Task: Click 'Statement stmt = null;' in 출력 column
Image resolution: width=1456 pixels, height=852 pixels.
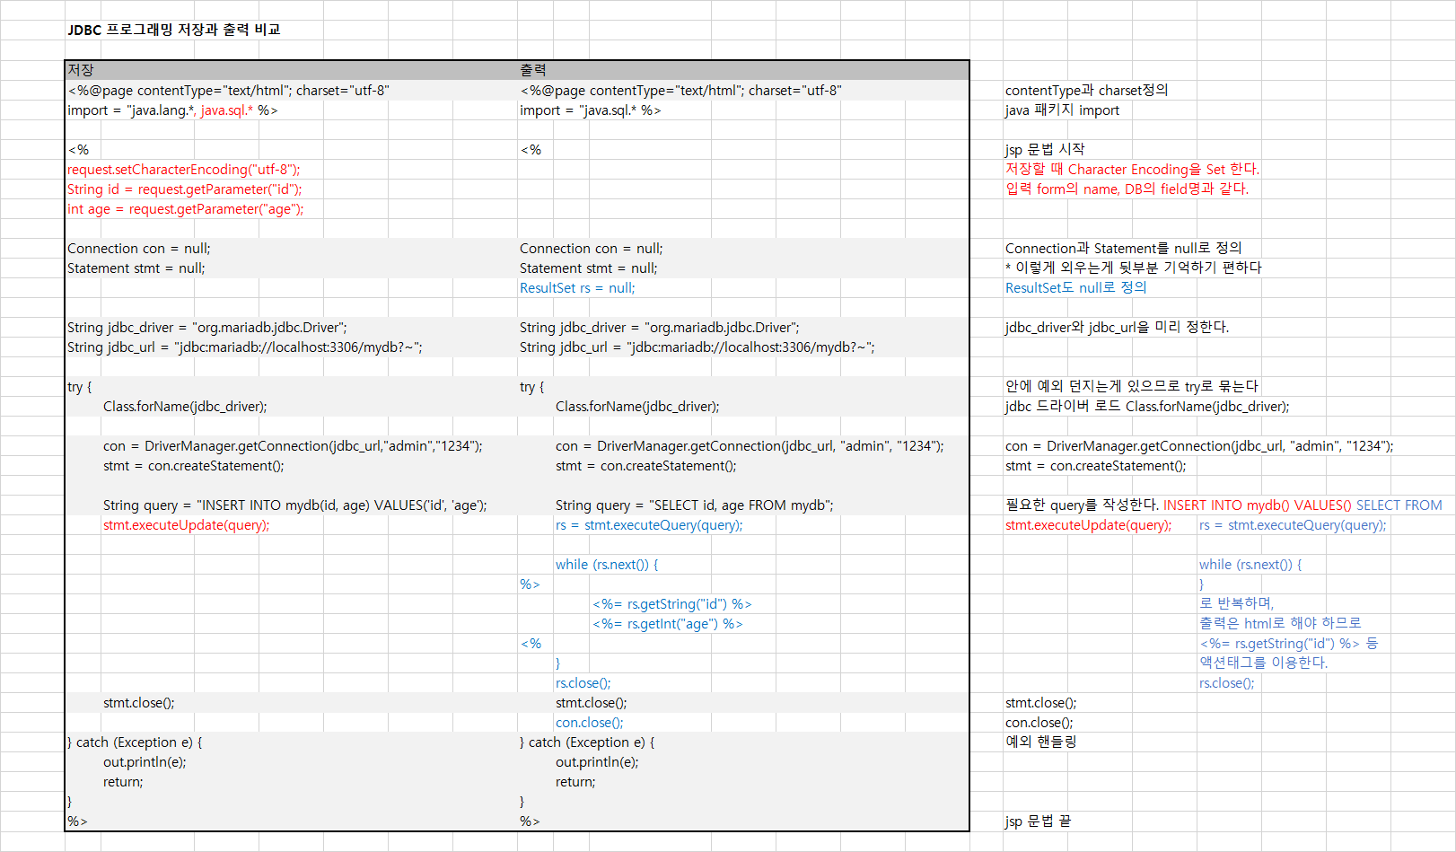Action: pos(589,268)
